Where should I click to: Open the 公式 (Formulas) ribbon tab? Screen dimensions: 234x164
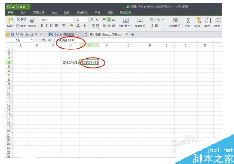coord(54,13)
